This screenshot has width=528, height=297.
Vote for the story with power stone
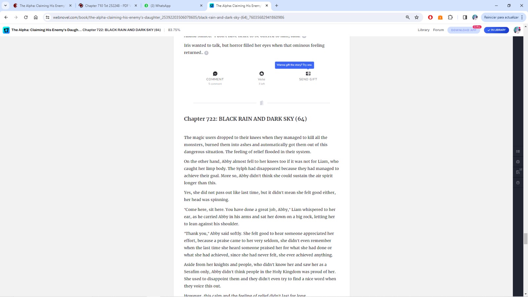[261, 74]
